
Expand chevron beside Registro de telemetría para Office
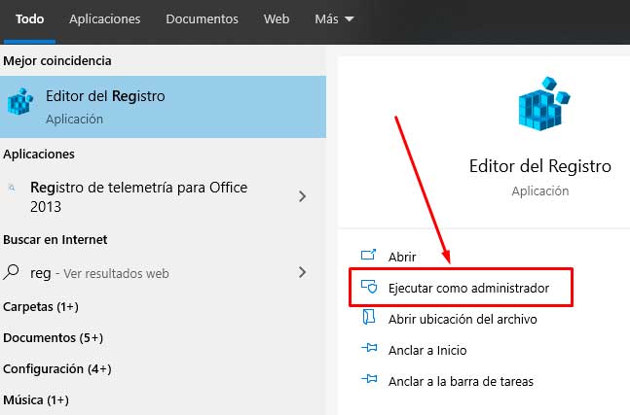[303, 196]
